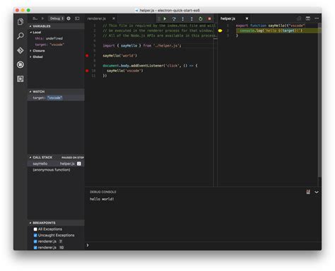Screen dimensions: 335x271
Task: Grab the debug toolbar drag handle
Action: click(159, 18)
